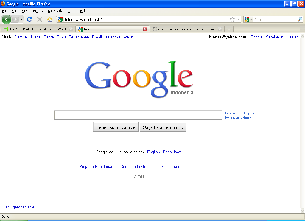Image resolution: width=305 pixels, height=221 pixels.
Task: Open Program Periklanan link
Action: 96,166
